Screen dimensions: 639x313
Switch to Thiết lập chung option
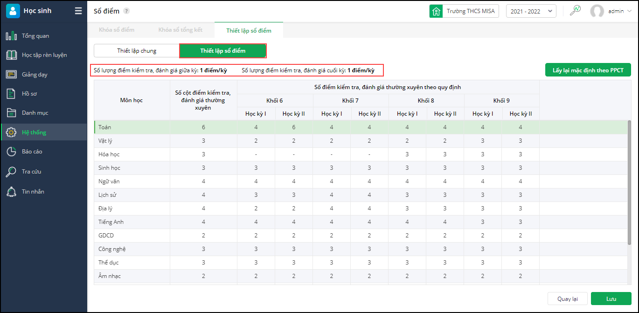click(137, 51)
